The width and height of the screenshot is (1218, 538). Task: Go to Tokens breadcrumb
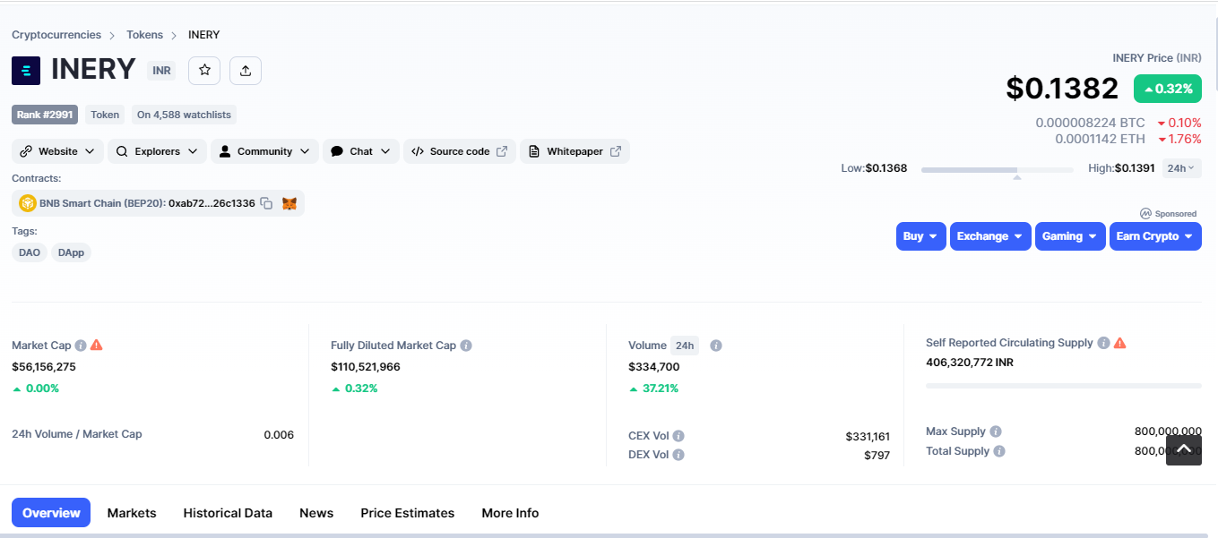tap(144, 35)
